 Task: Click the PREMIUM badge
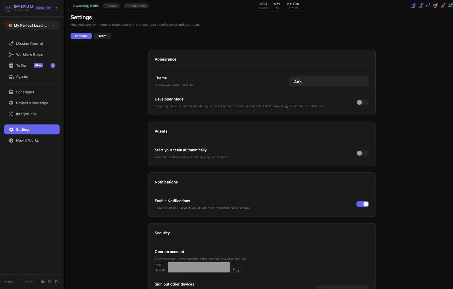(x=43, y=8)
